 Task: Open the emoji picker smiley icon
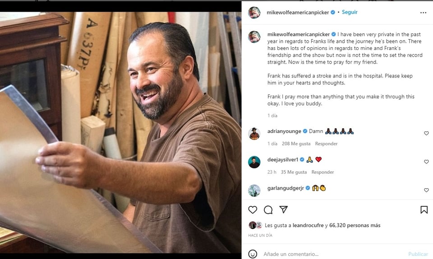click(x=253, y=254)
